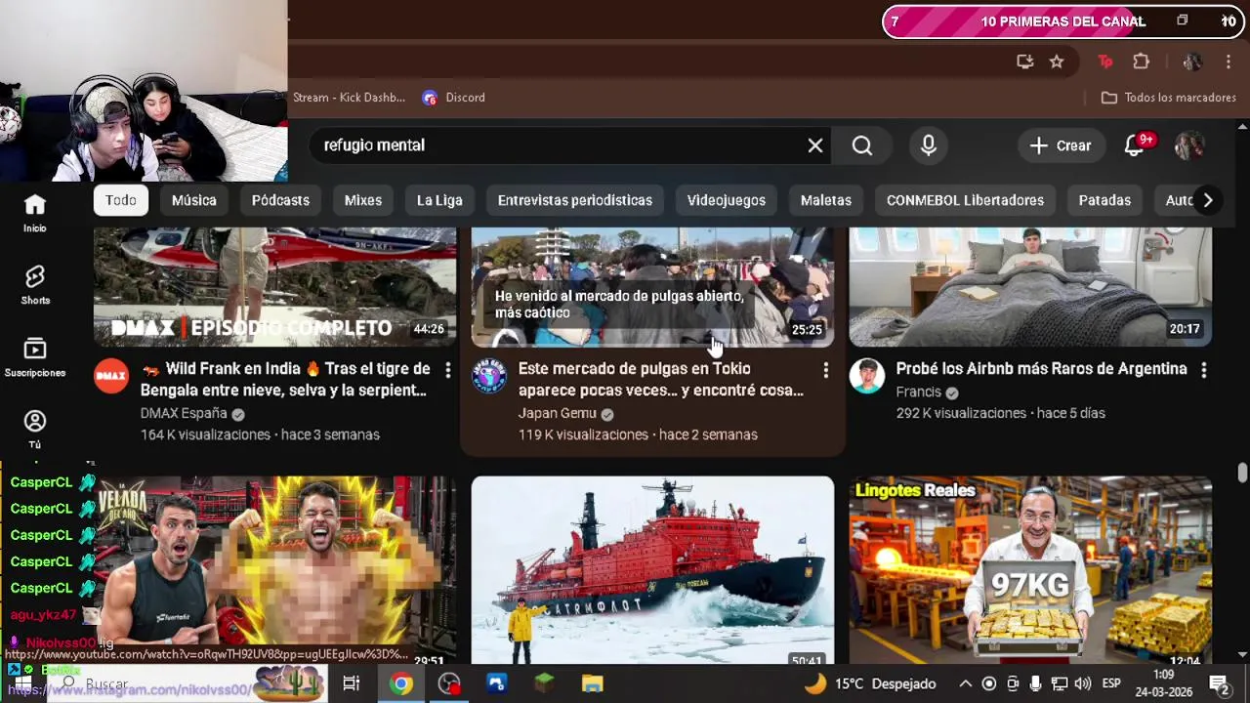The image size is (1250, 703).
Task: Open the Windows notification center
Action: coord(1219,684)
